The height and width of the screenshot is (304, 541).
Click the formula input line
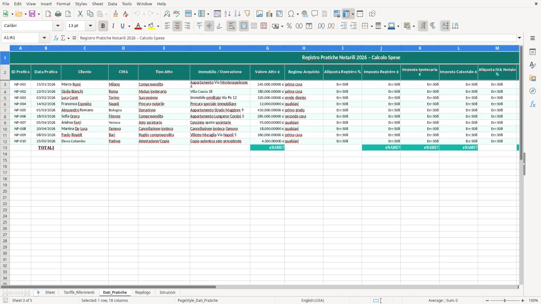pyautogui.click(x=297, y=38)
